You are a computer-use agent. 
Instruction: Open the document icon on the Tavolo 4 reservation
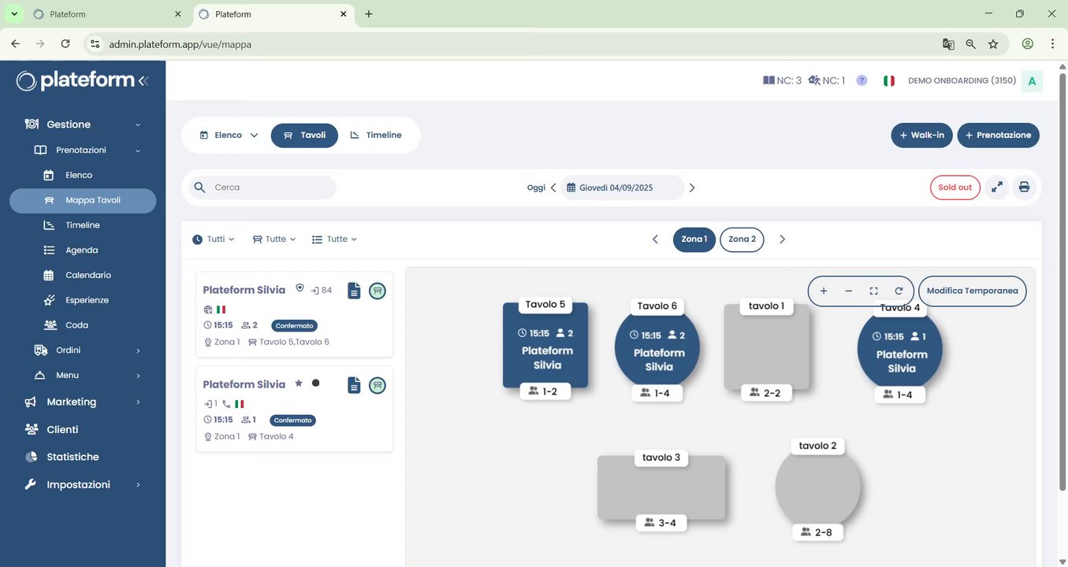click(355, 385)
